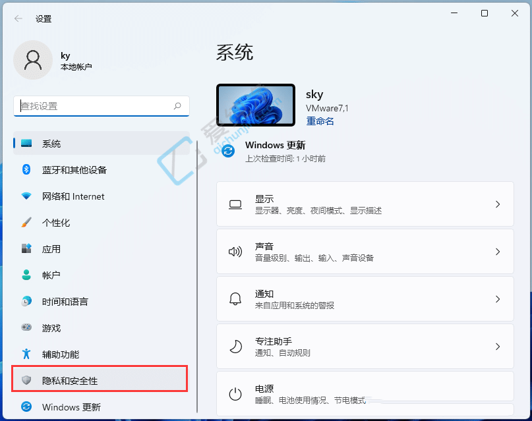The image size is (532, 421).
Task: Click 显示器、亮度、夜间模式、显示描述 subtitle
Action: coord(318,211)
